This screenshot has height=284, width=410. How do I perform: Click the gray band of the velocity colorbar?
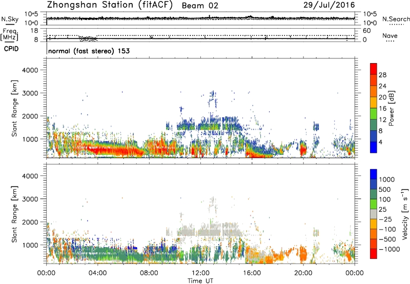click(374, 214)
